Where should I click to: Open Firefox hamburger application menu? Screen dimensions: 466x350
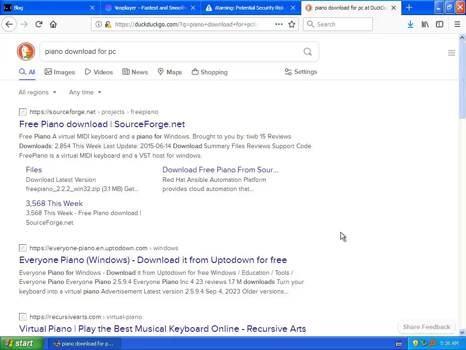click(457, 25)
